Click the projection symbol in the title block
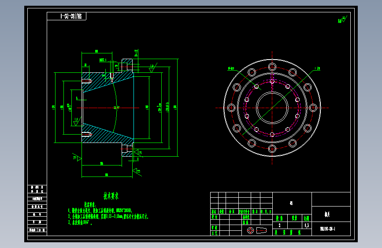Viewport: 382px width, 248px height. click(x=257, y=230)
